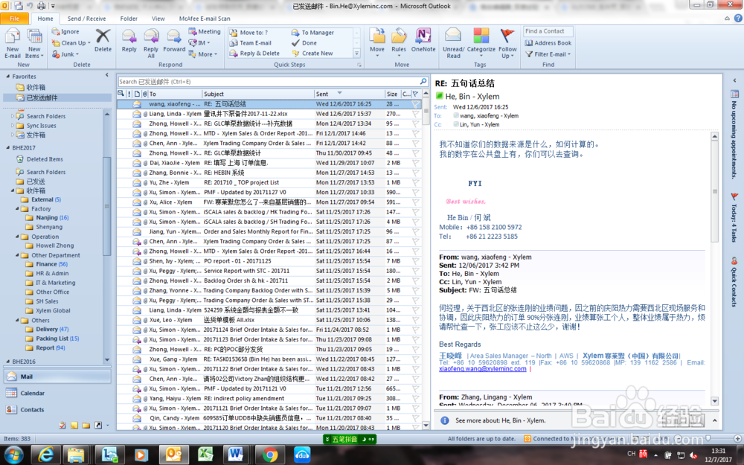This screenshot has width=744, height=465.
Task: Collapse the BHE2017 mailbox
Action: tap(7, 147)
